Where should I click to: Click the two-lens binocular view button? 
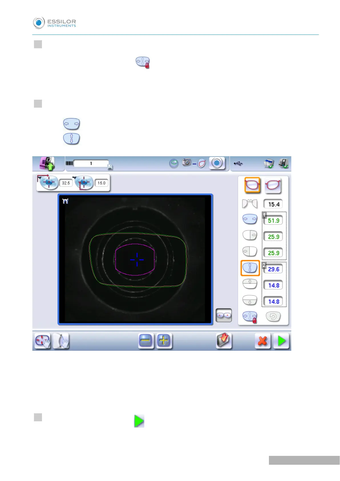pos(224,315)
